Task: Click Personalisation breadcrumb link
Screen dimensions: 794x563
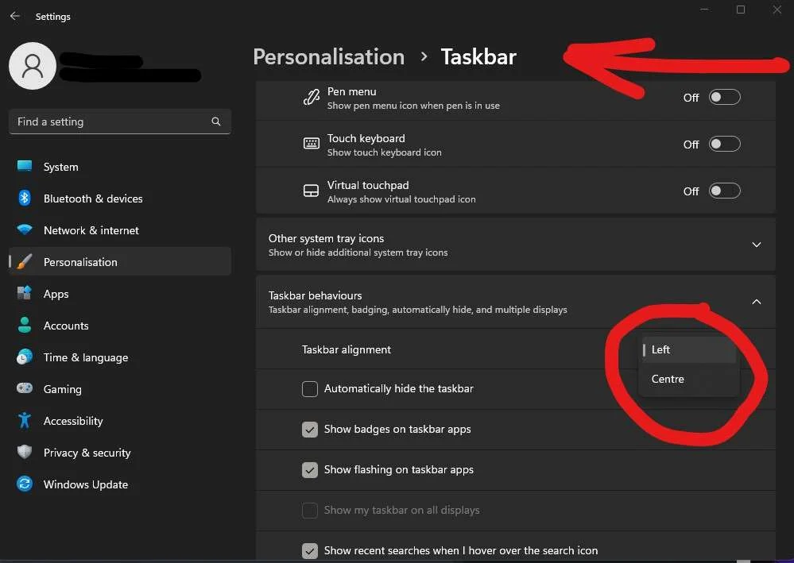Action: tap(328, 56)
